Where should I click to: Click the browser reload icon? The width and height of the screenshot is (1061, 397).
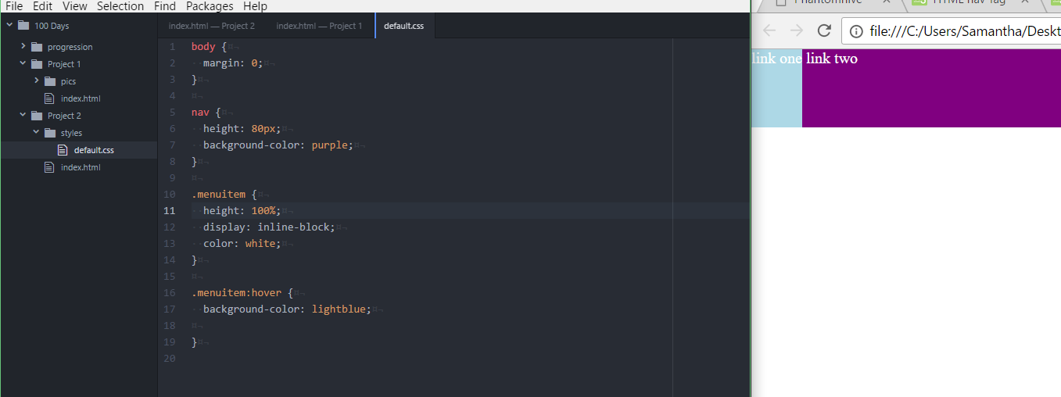(823, 30)
